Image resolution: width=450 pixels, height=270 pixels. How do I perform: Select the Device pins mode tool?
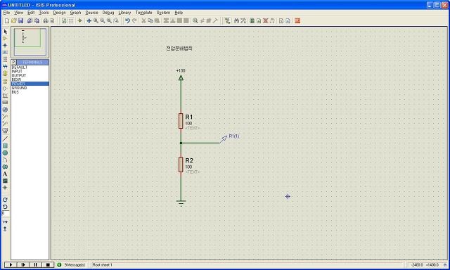5,89
